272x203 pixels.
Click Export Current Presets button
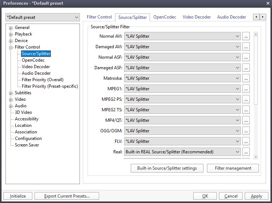click(67, 196)
